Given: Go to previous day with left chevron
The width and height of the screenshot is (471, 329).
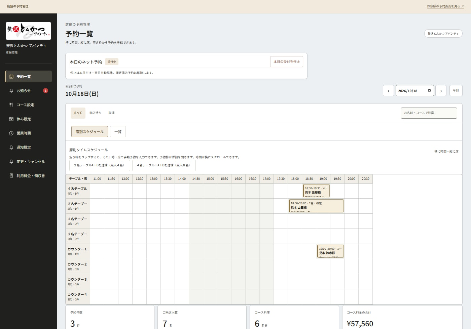Looking at the screenshot, I should tap(388, 91).
